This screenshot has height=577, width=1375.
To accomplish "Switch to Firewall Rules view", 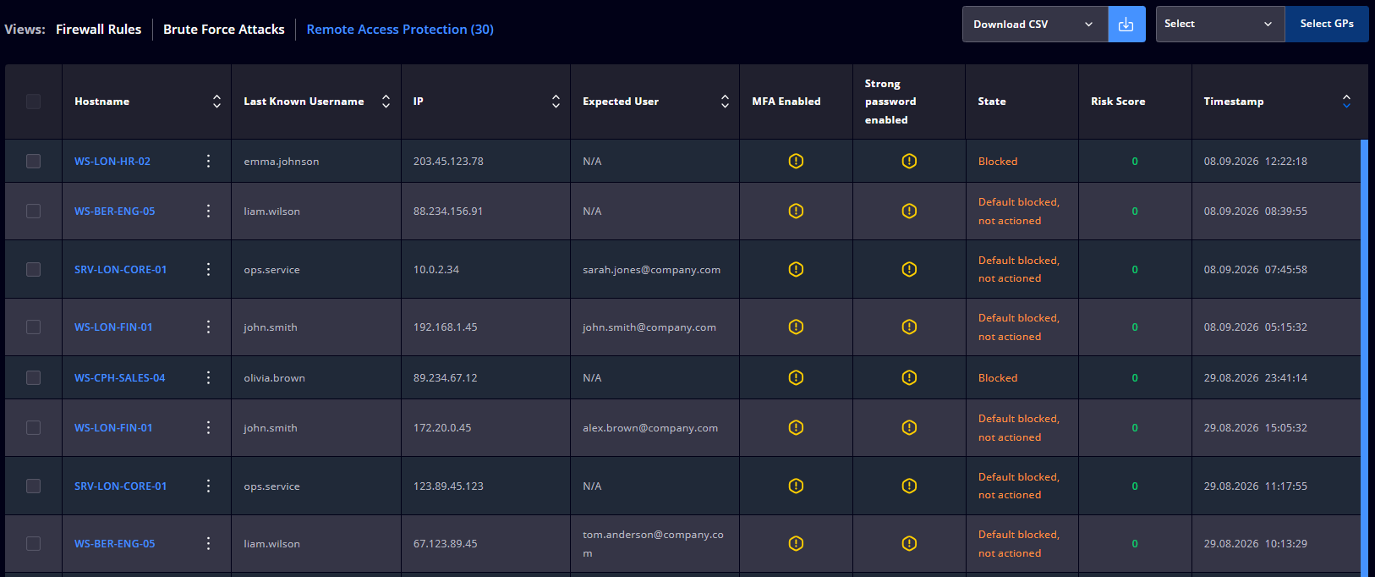I will tap(99, 29).
